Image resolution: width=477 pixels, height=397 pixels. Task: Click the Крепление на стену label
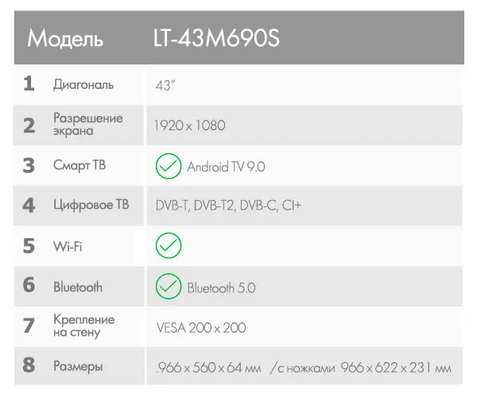(83, 326)
